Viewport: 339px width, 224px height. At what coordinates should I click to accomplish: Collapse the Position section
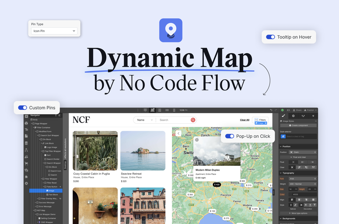(x=298, y=147)
